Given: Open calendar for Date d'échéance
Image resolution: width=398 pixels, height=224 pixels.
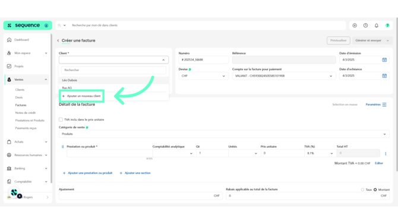Looking at the screenshot, I should coord(384,75).
